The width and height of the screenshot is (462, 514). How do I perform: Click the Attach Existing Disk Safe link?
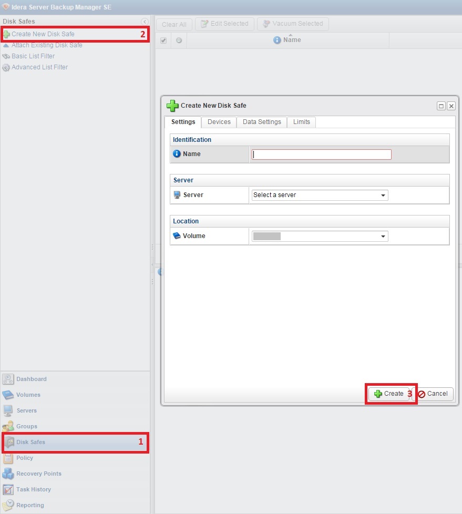(x=47, y=45)
